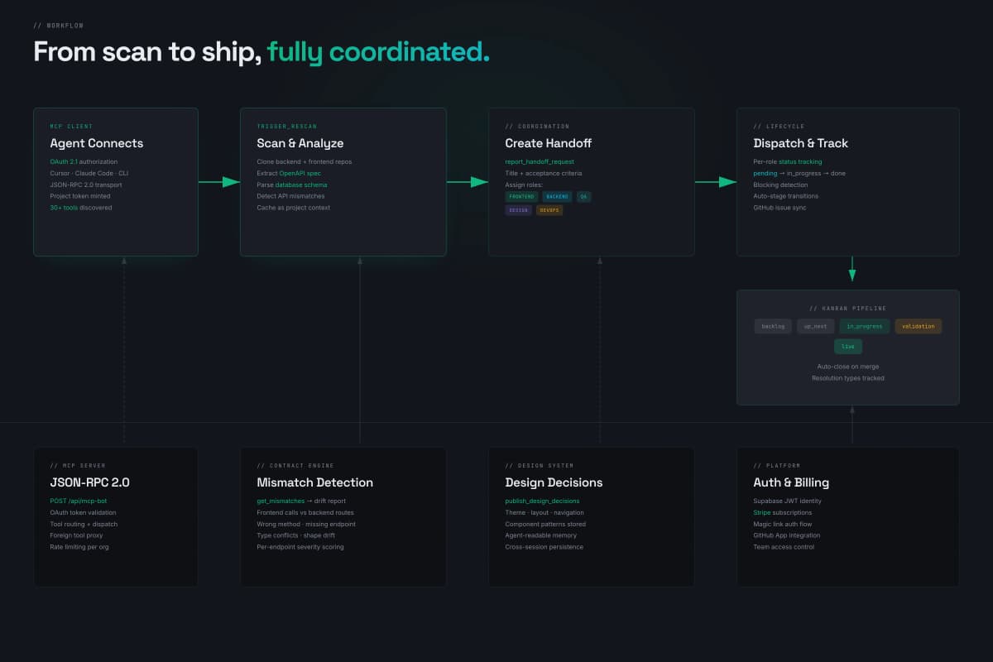This screenshot has width=993, height=662.
Task: Click the '// KANBAN PIPELINE' label
Action: point(848,308)
